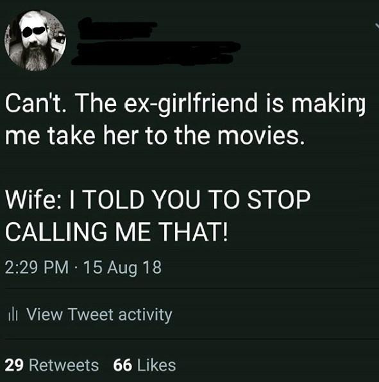Click the number 66 beside Likes
This screenshot has height=382, width=379.
coord(122,365)
